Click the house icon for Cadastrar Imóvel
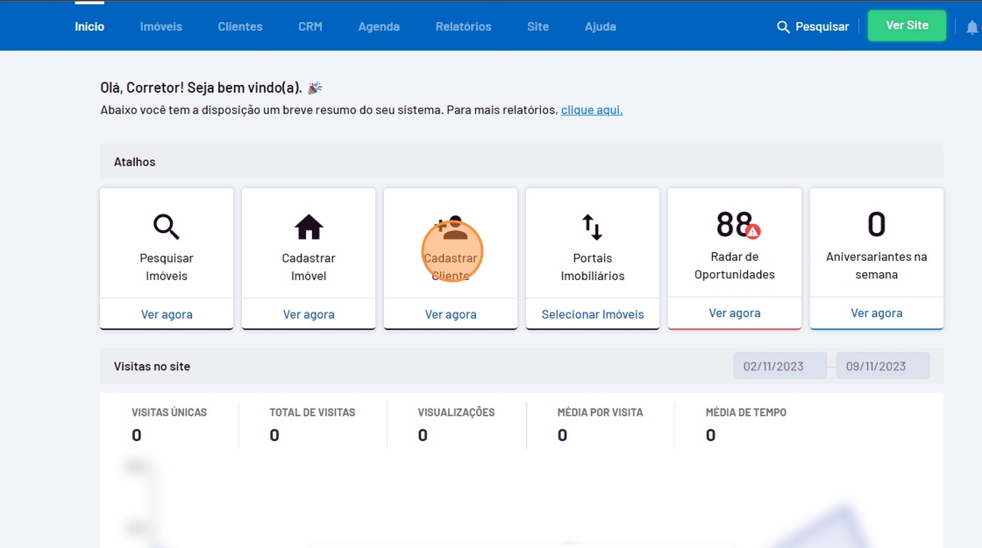Image resolution: width=982 pixels, height=548 pixels. click(309, 227)
